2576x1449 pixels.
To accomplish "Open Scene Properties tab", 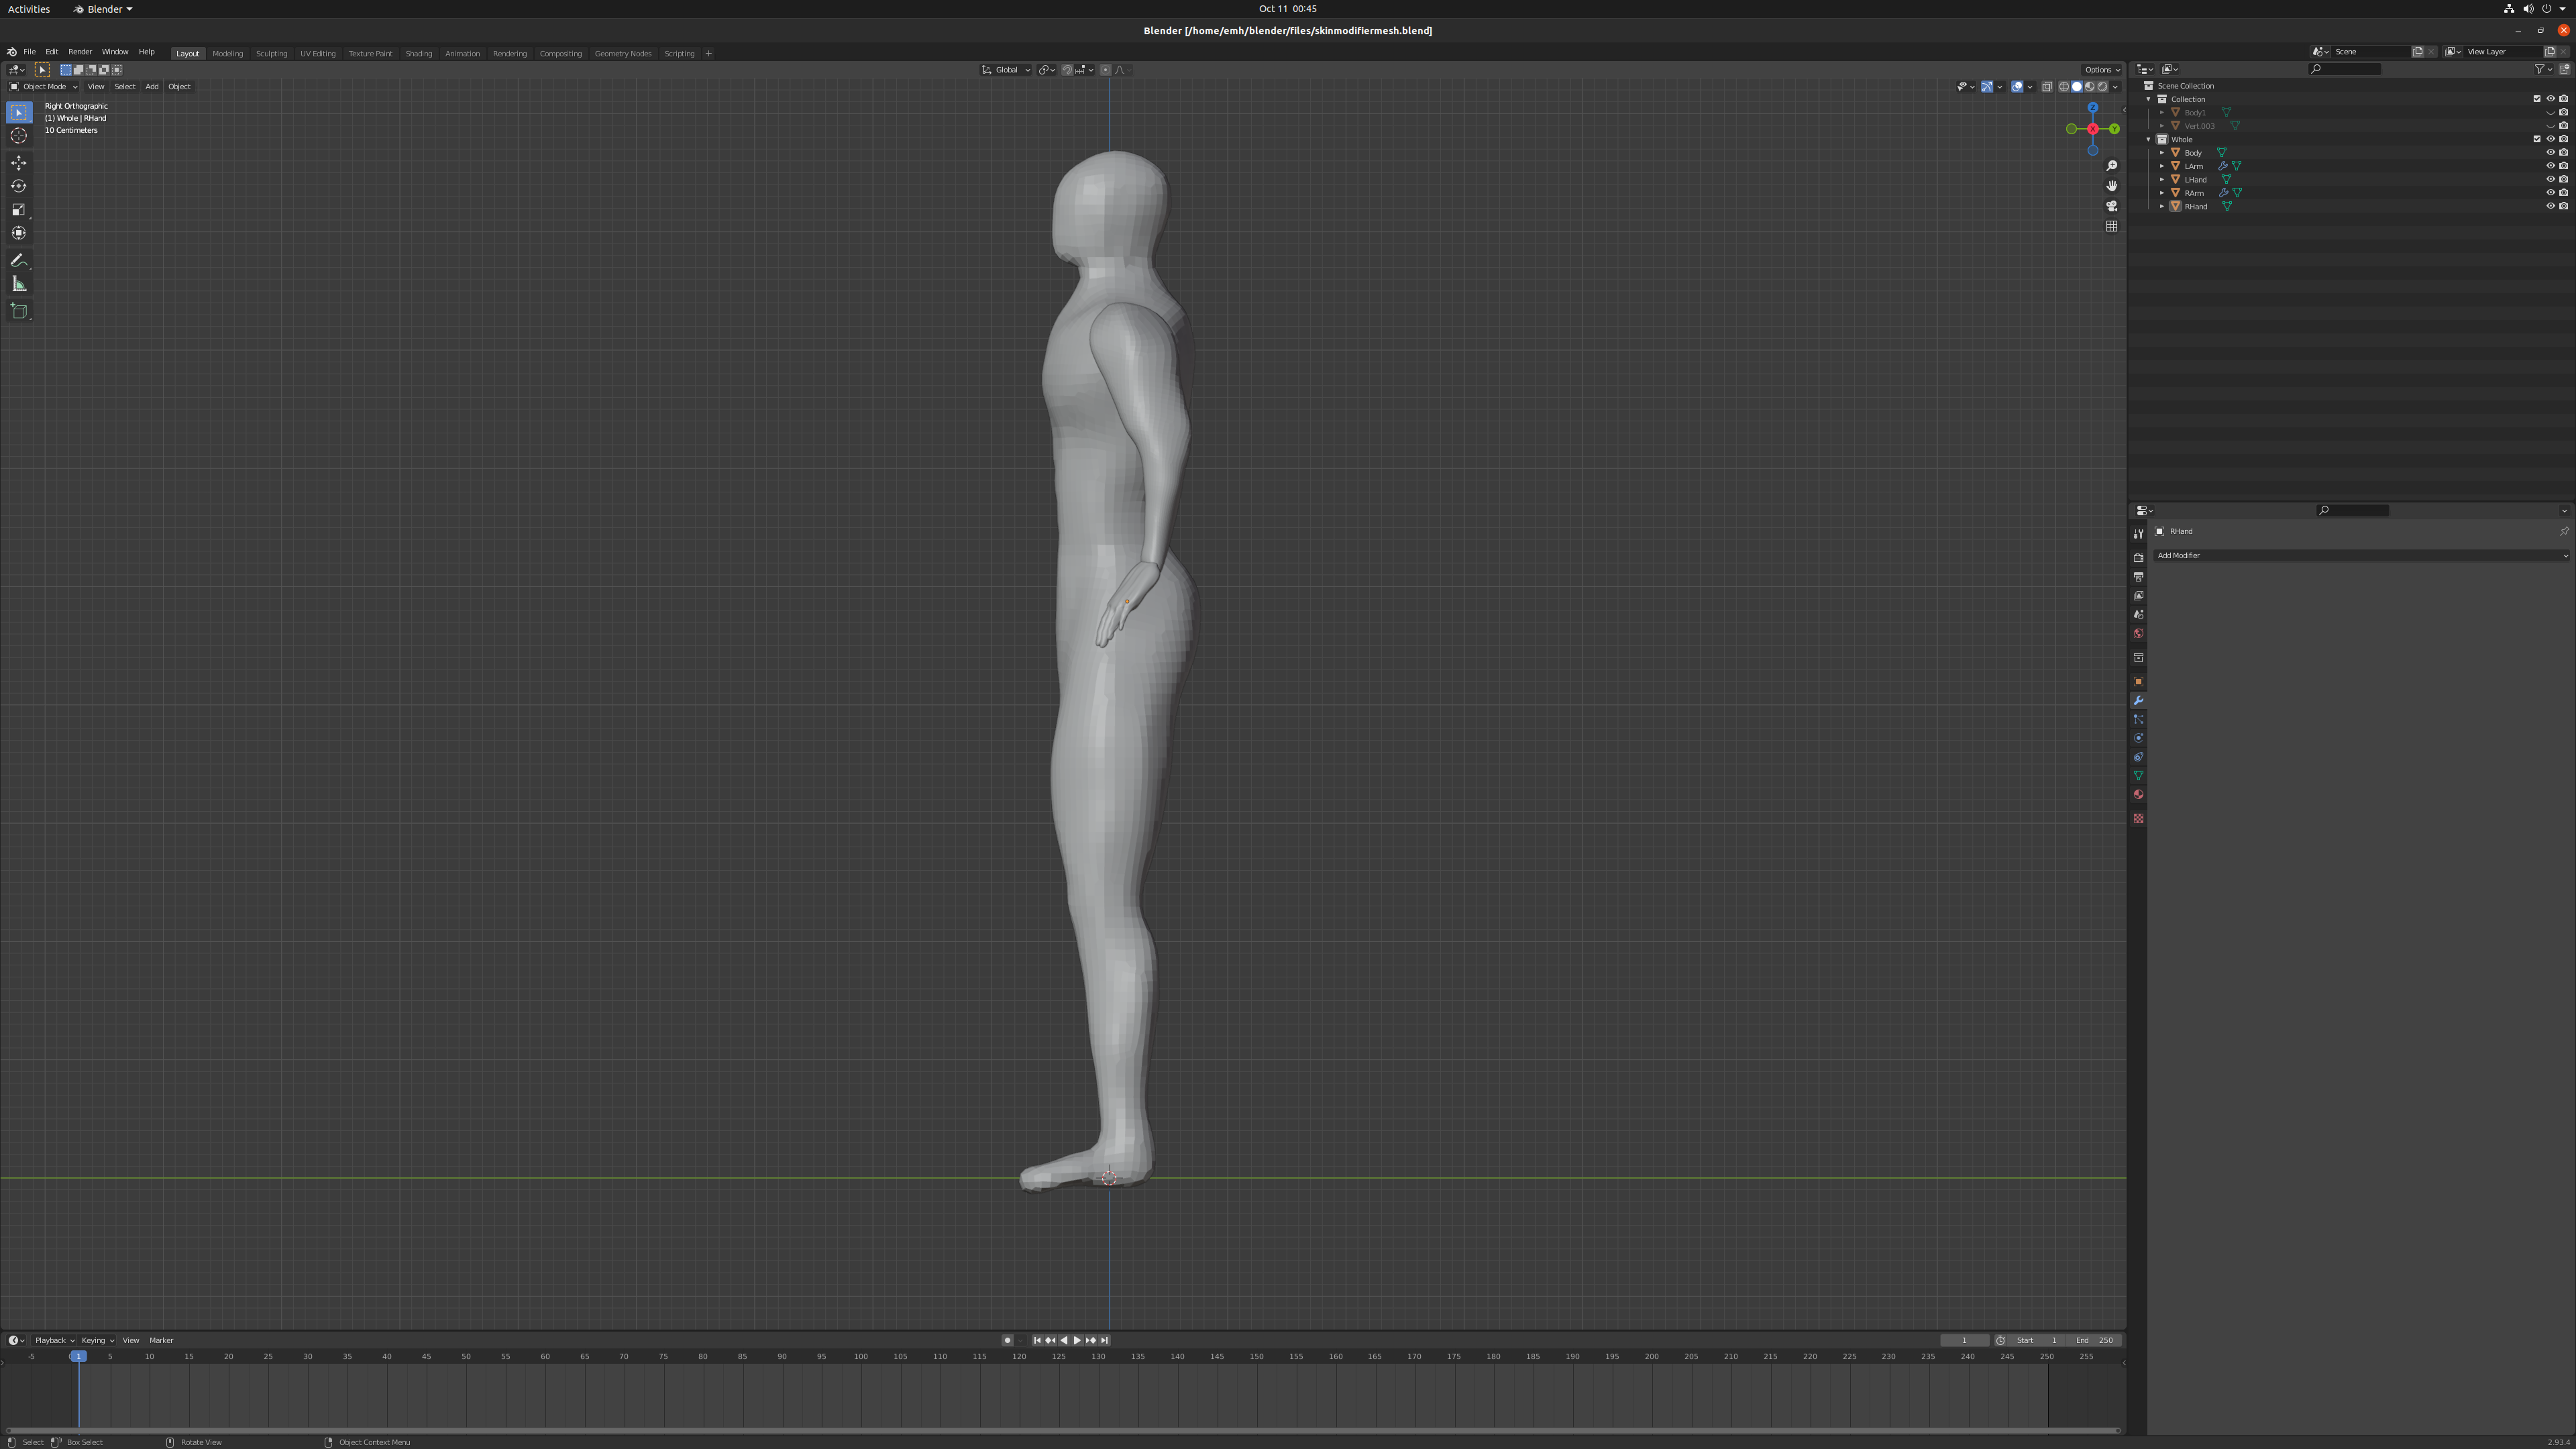I will tap(2138, 615).
